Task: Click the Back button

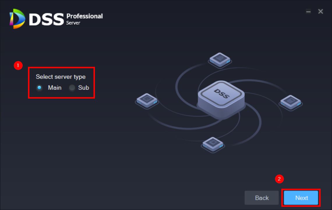Action: click(262, 198)
